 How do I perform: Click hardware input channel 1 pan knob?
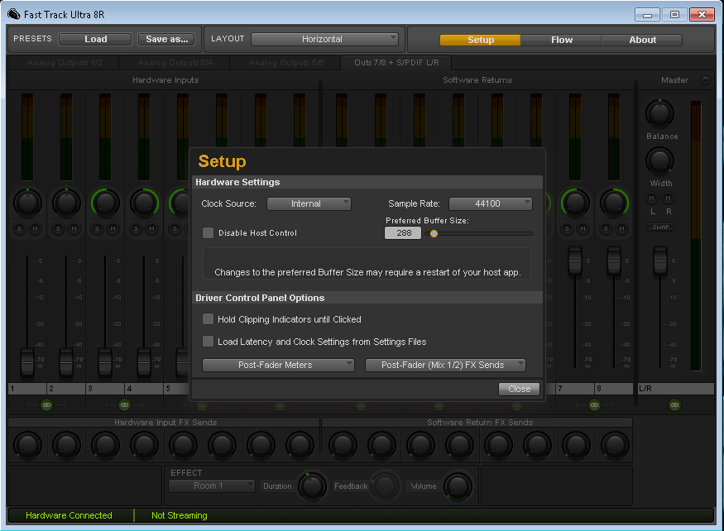27,203
